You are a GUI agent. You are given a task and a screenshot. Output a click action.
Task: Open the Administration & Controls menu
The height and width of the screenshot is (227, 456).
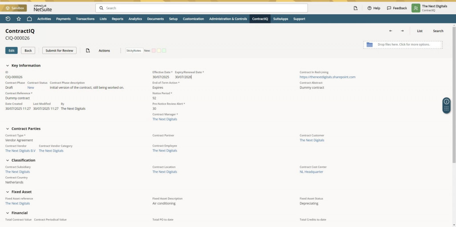(228, 19)
